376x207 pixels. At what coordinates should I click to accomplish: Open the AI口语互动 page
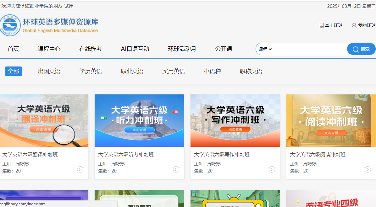(x=135, y=49)
